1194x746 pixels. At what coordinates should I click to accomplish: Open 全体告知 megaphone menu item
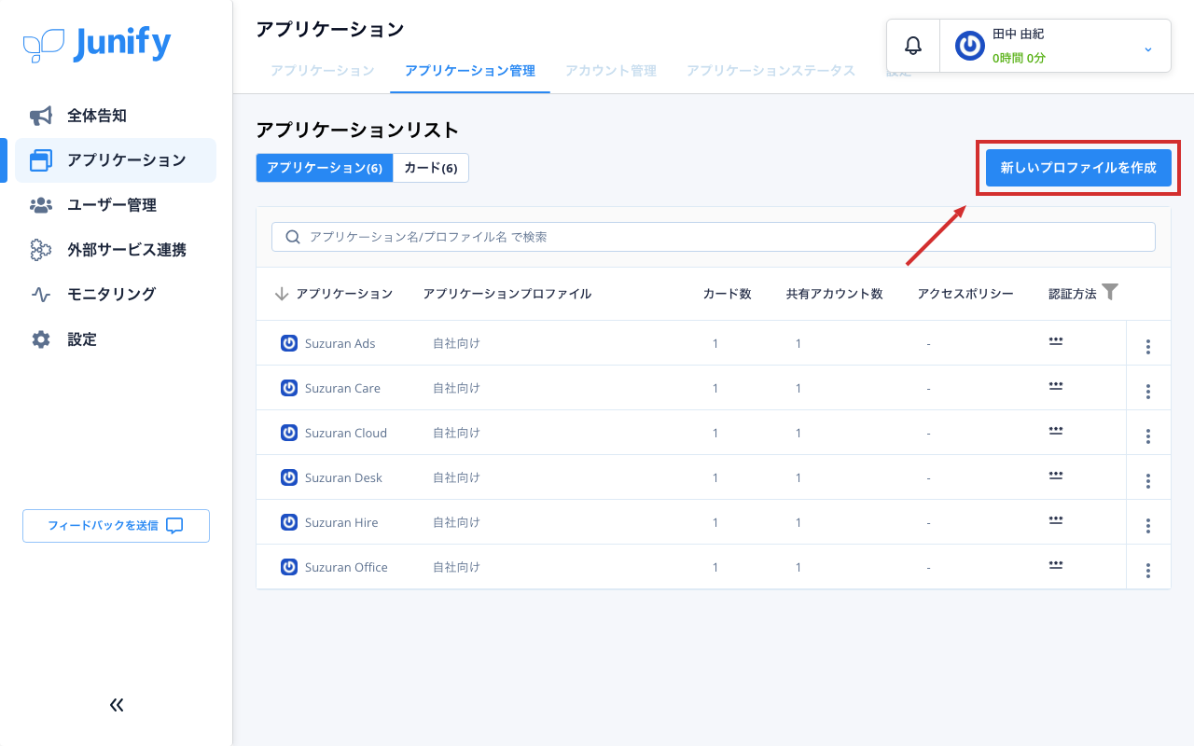pyautogui.click(x=41, y=116)
